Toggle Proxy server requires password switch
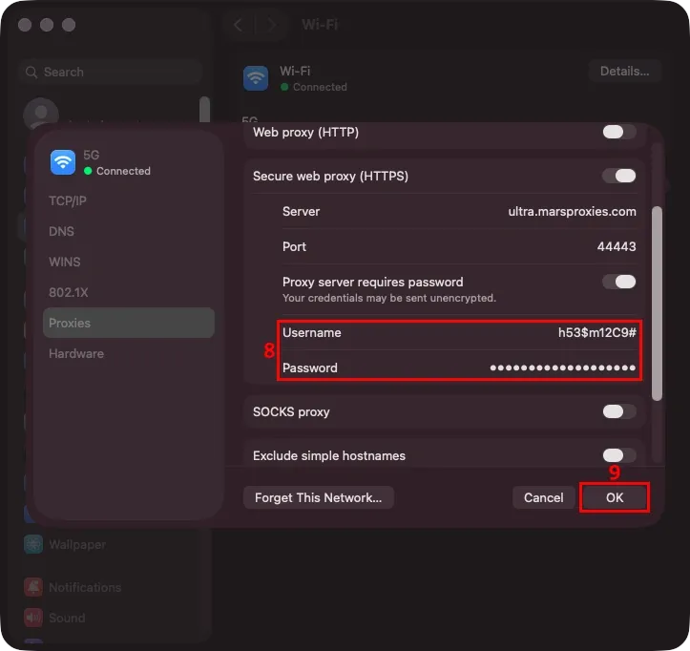The height and width of the screenshot is (651, 690). click(619, 282)
